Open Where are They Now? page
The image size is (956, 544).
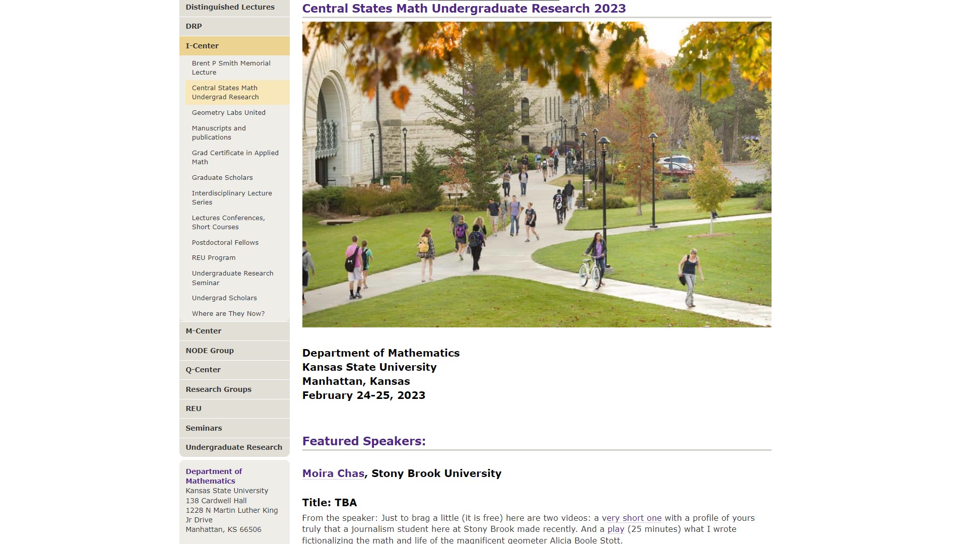pos(228,313)
